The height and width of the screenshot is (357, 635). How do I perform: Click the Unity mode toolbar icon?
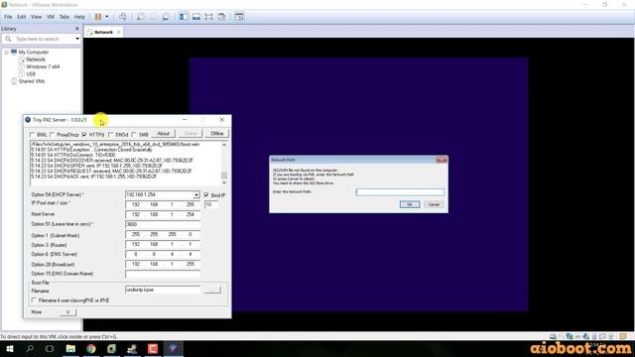coord(221,17)
